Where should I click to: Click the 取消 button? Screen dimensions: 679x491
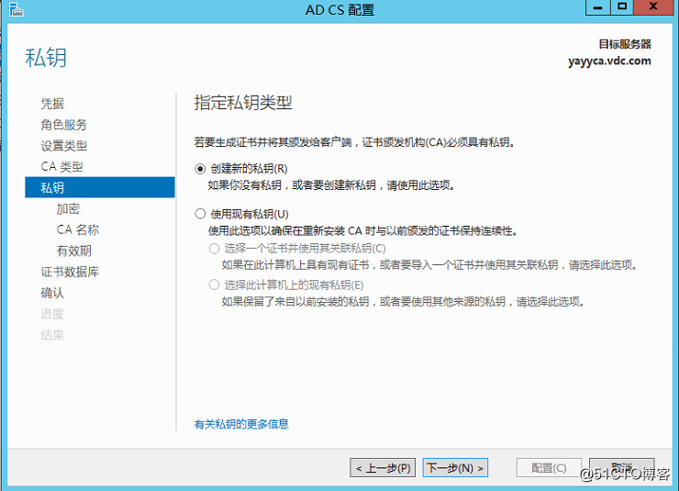point(622,468)
